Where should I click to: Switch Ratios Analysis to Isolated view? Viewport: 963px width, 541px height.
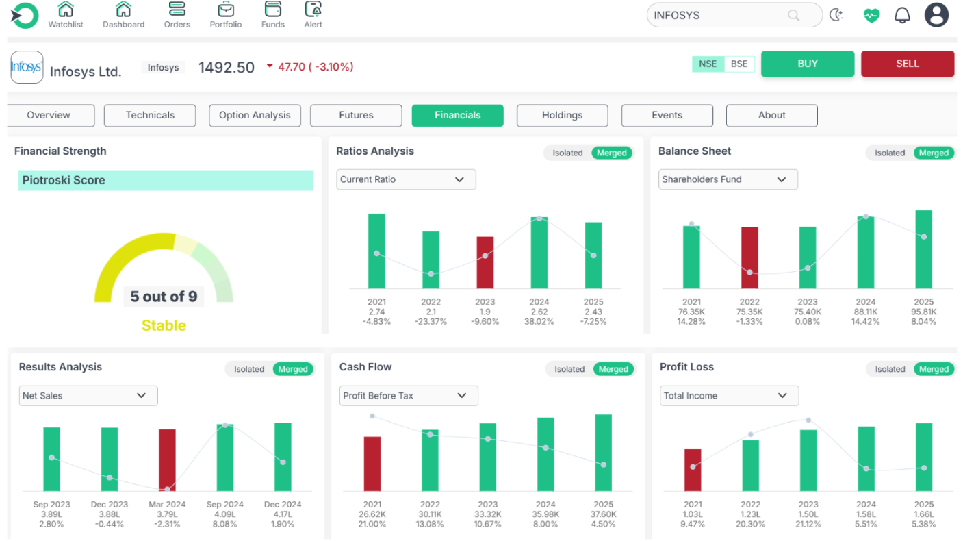coord(567,153)
